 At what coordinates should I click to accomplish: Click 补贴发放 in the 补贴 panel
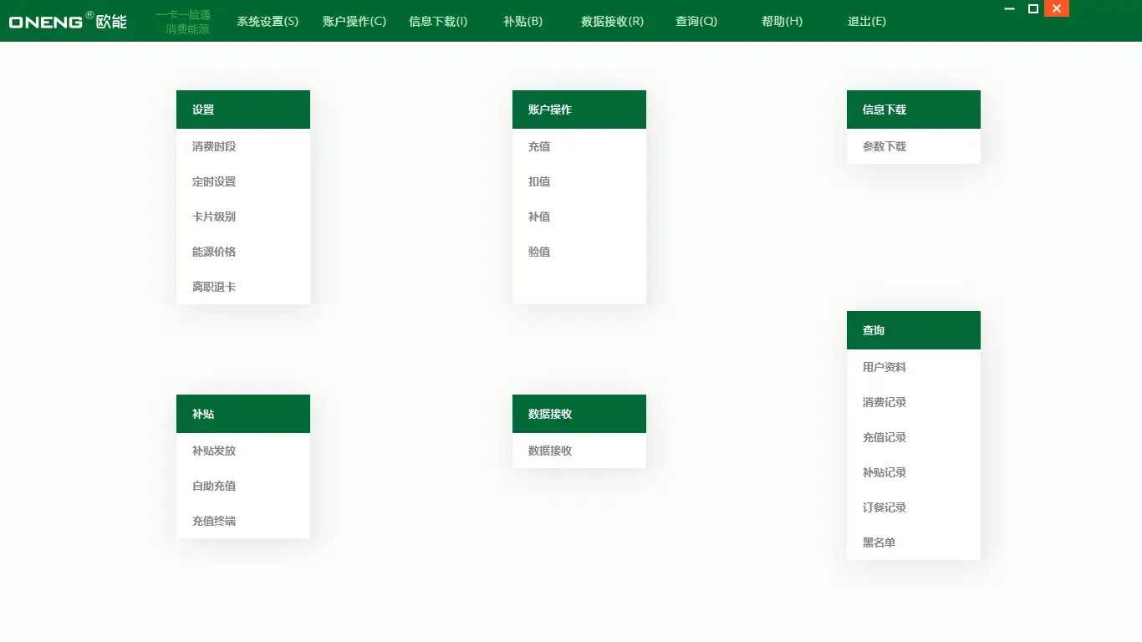212,451
